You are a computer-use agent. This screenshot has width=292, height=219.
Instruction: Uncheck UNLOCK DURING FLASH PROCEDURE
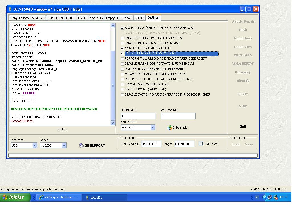(122, 54)
